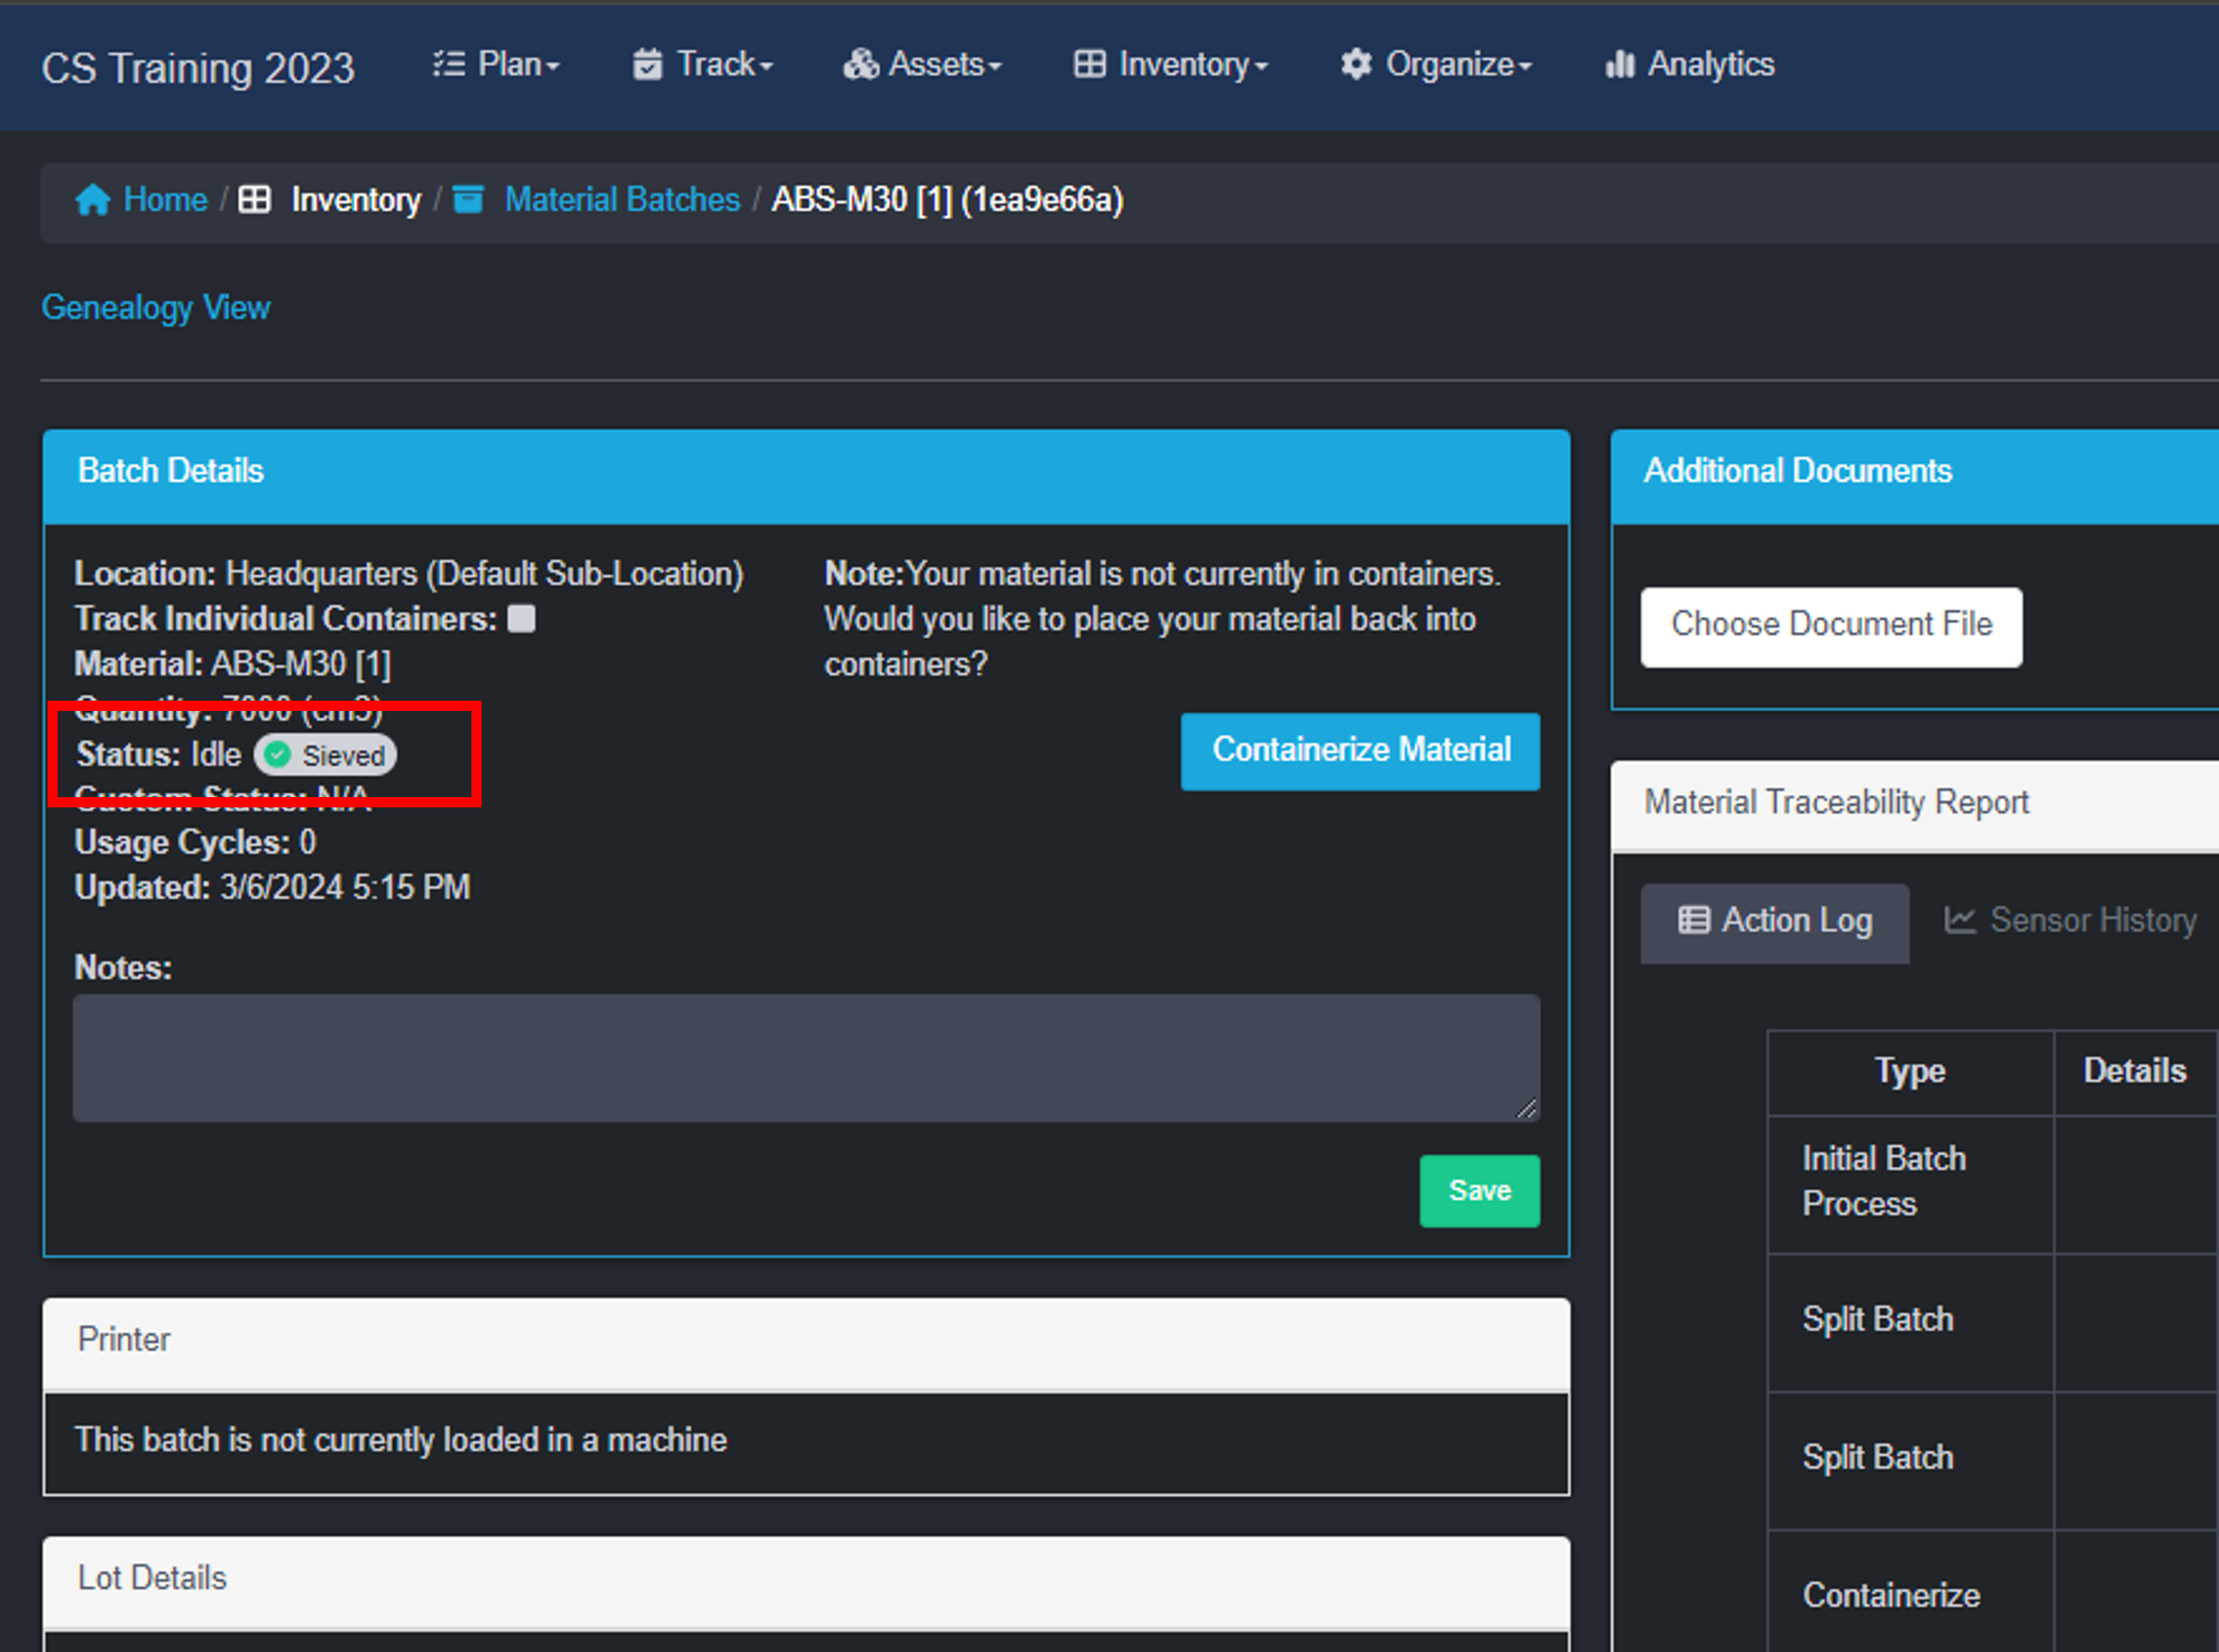Click the gear icon on the Organize menu
This screenshot has width=2219, height=1652.
[x=1357, y=64]
